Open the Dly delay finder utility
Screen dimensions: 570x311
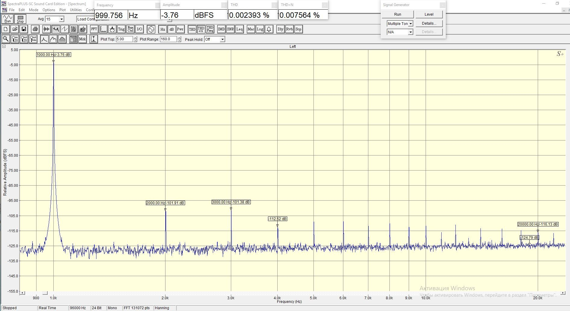tap(280, 29)
